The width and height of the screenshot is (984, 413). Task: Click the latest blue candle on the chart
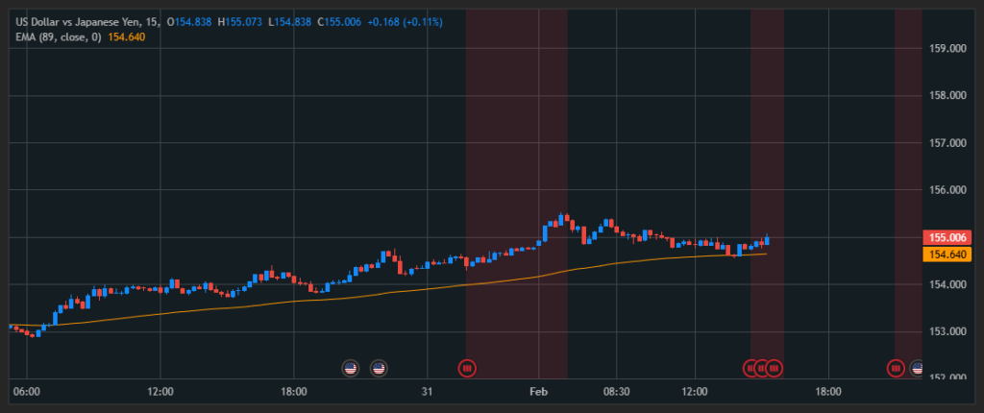point(767,240)
